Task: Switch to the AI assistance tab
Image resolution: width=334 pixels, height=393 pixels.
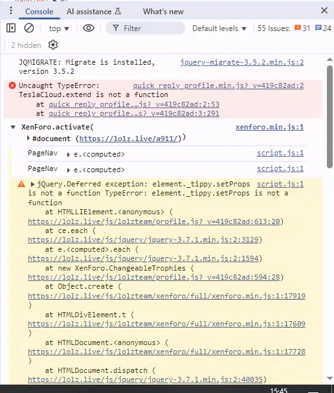Action: (94, 12)
